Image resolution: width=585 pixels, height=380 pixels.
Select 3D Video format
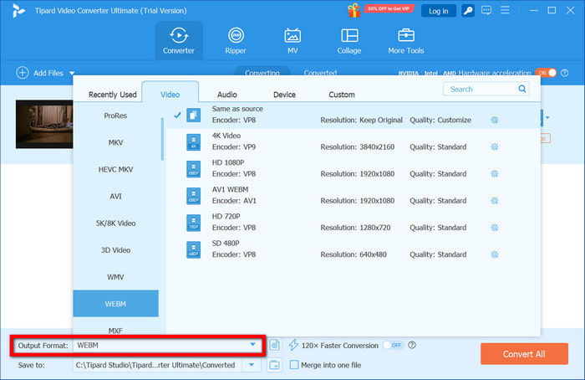click(x=115, y=250)
